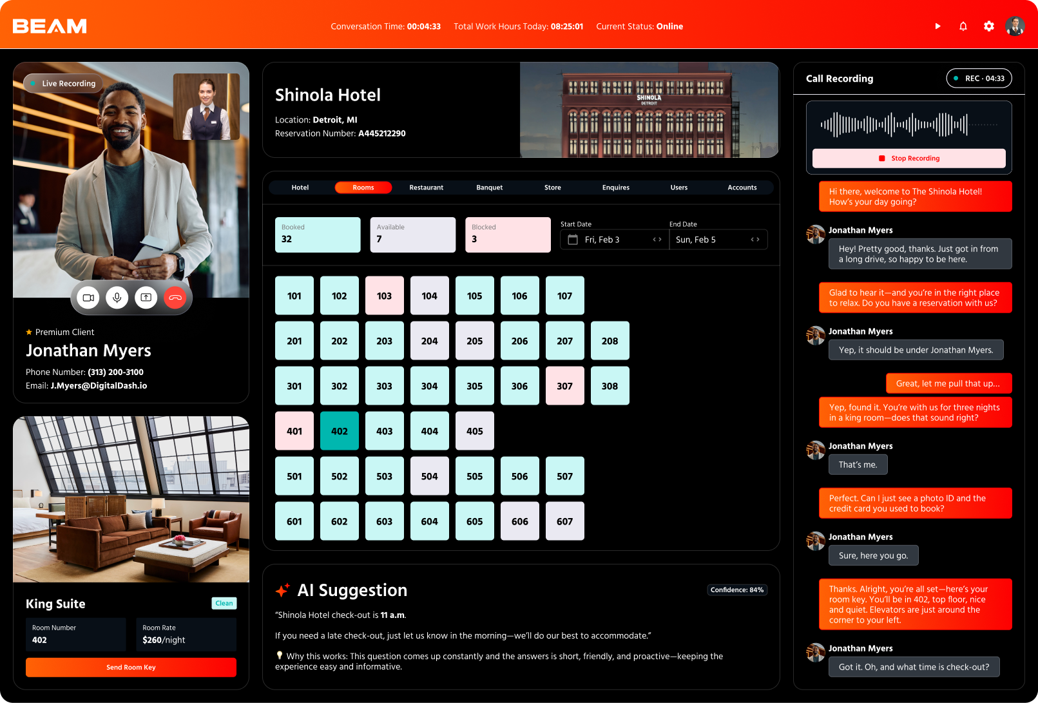
Task: Mute the microphone in call controls
Action: pos(117,298)
